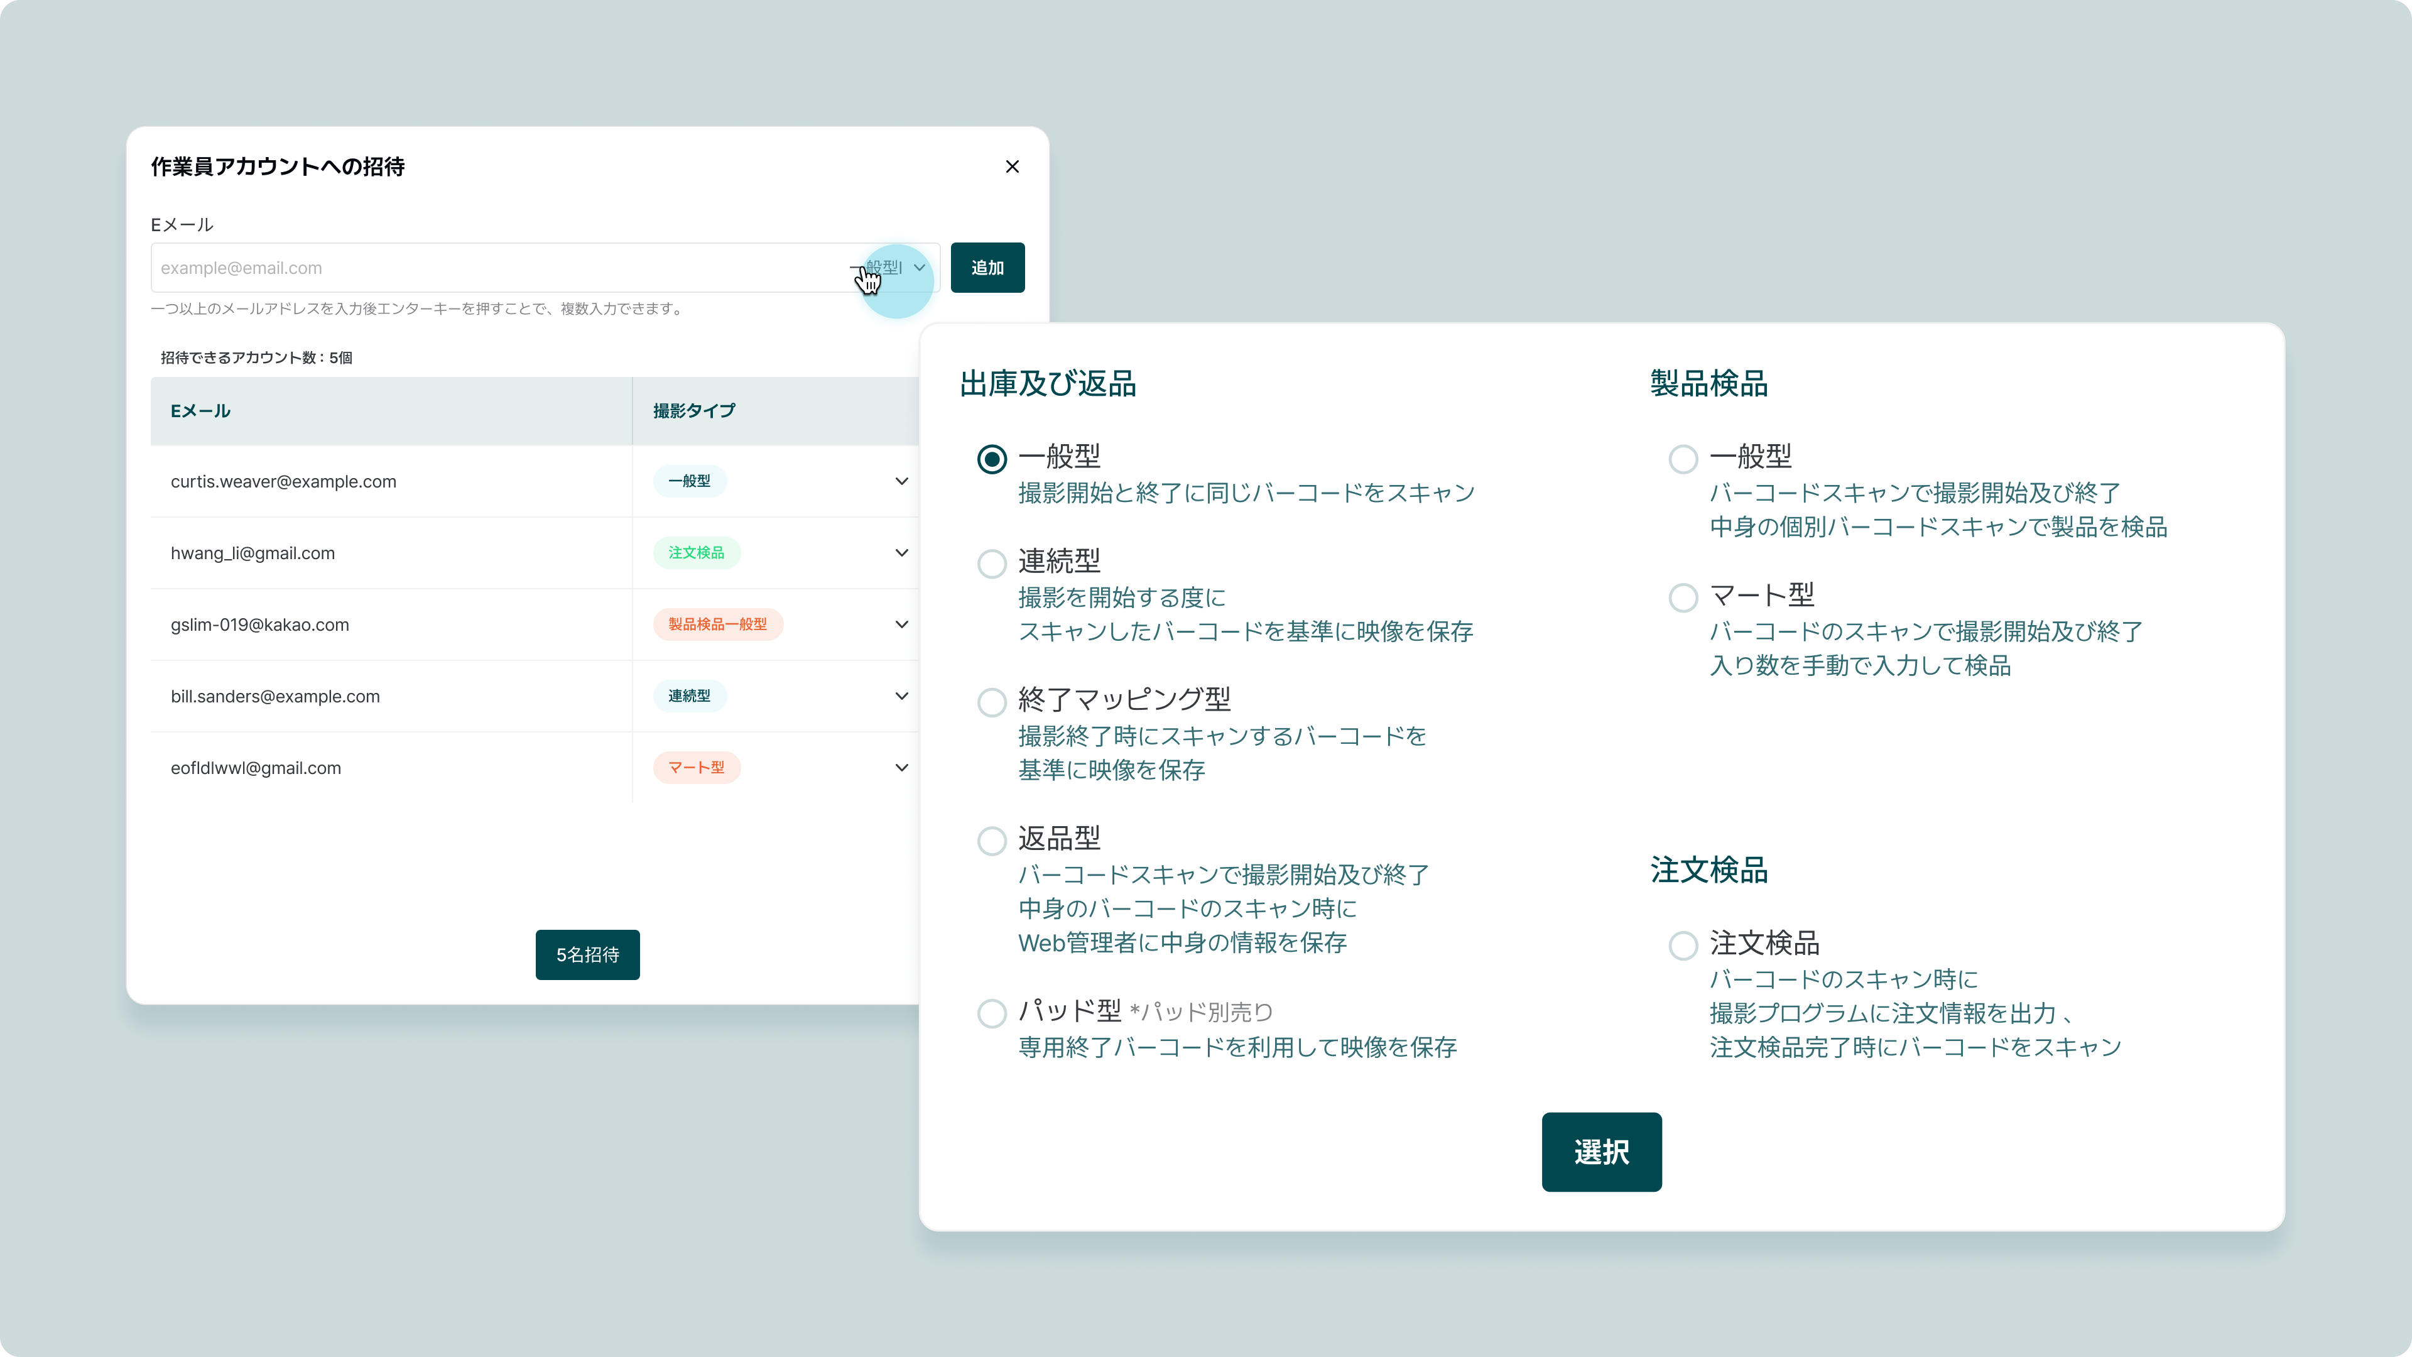Close the worker invitation dialog
The width and height of the screenshot is (2412, 1357).
tap(1012, 166)
